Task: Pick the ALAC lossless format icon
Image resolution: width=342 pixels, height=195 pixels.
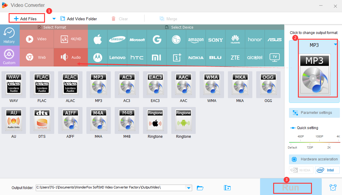Action: 70,84
